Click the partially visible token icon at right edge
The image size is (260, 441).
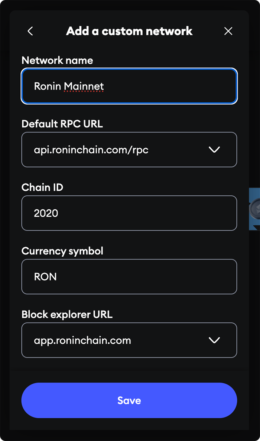[x=254, y=209]
